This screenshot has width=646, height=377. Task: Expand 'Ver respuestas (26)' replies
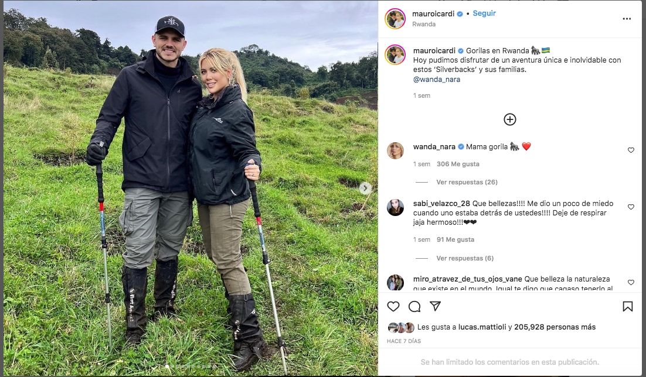tap(467, 182)
